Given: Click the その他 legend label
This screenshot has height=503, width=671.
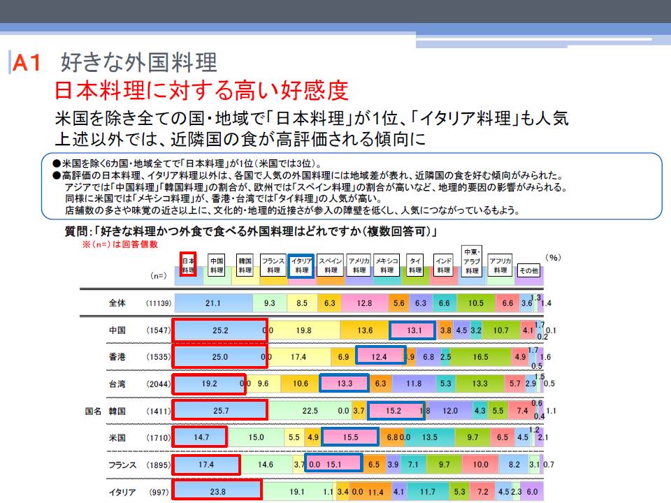Looking at the screenshot, I should [x=528, y=270].
